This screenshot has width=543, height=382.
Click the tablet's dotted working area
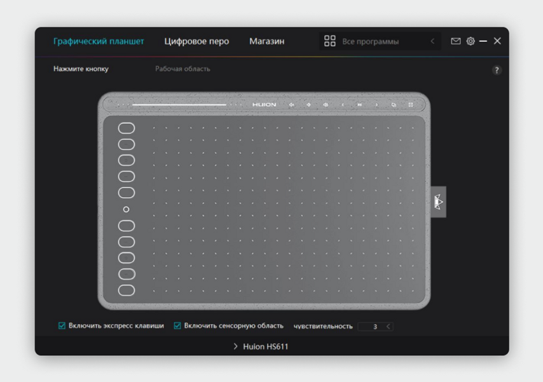coord(284,210)
